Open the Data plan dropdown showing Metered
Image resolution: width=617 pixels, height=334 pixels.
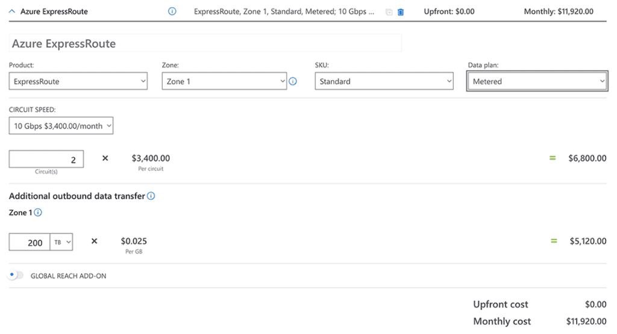[537, 81]
